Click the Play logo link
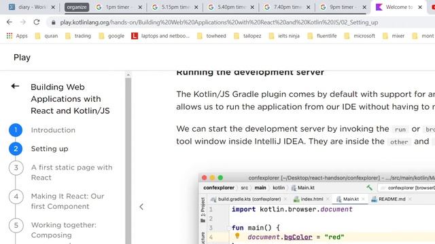The image size is (435, 244). [22, 57]
